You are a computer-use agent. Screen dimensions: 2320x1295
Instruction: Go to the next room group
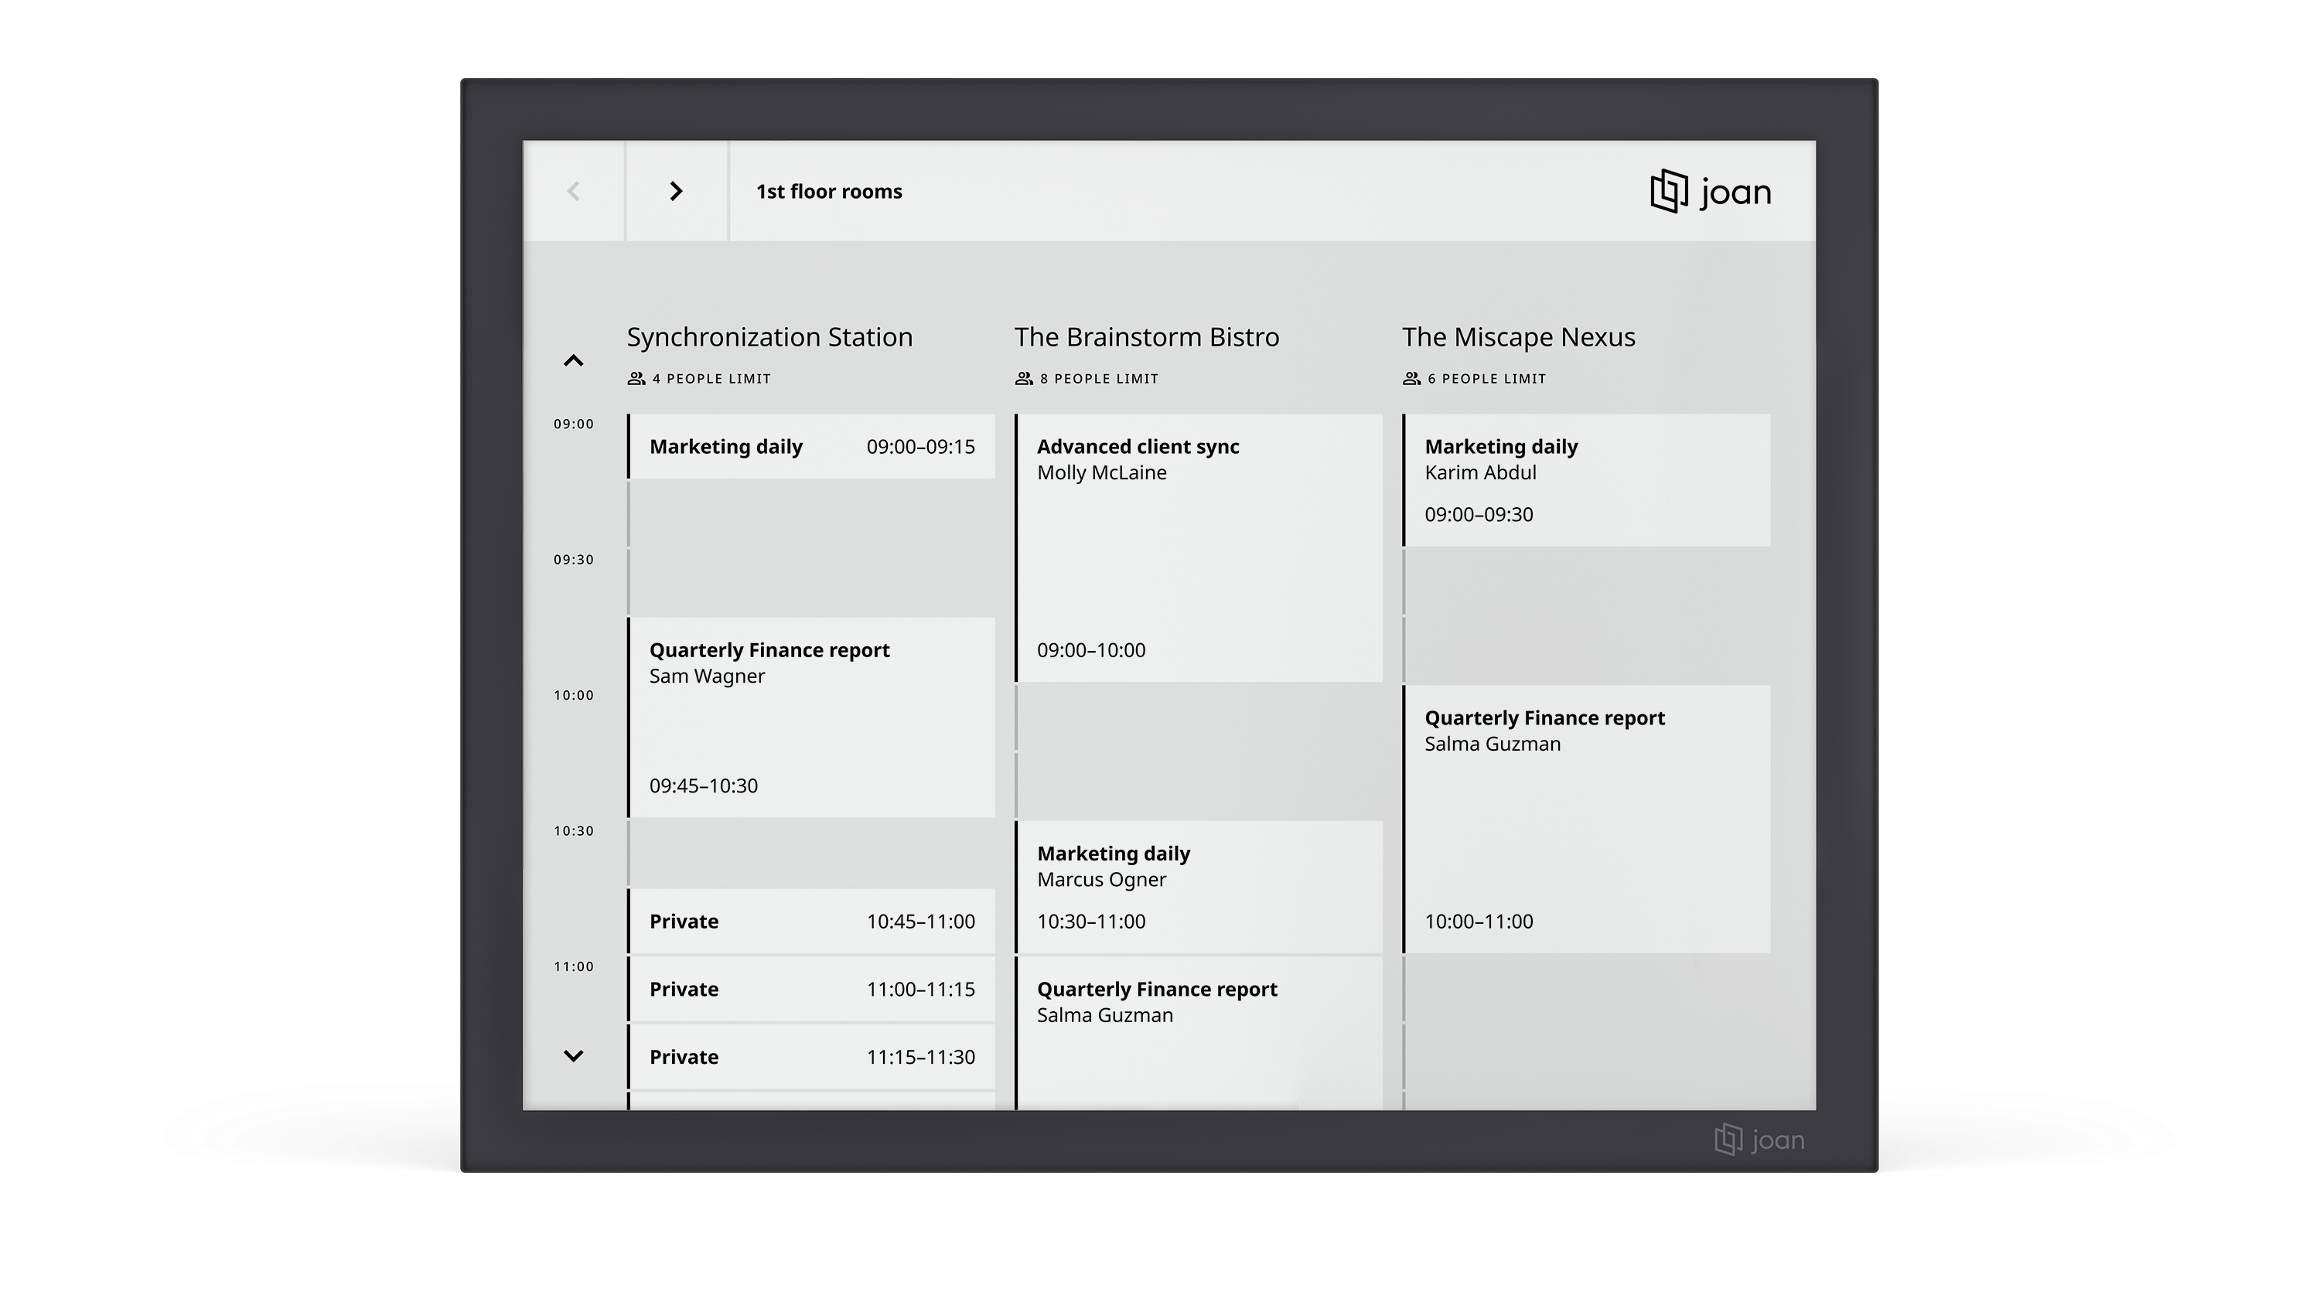(x=677, y=191)
